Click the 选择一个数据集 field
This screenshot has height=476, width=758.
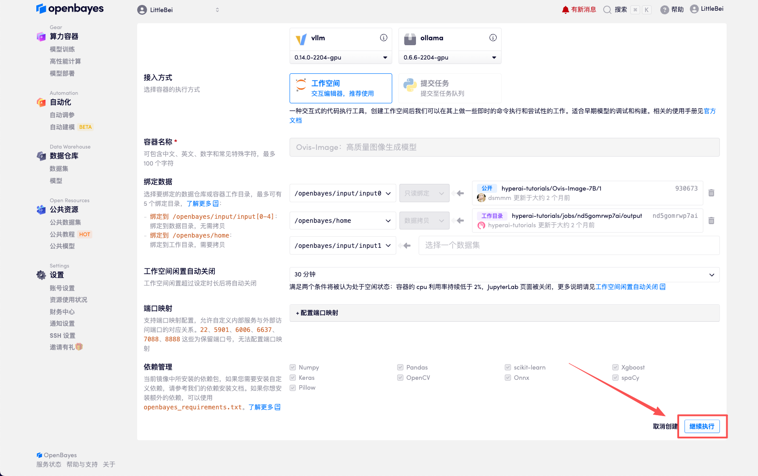569,245
